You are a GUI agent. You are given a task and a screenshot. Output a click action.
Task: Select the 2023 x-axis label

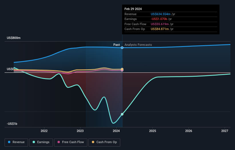click(x=80, y=131)
